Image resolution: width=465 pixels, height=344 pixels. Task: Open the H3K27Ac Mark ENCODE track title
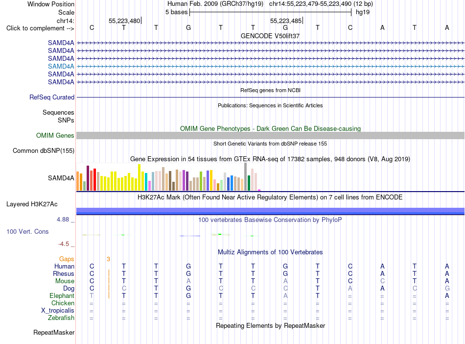click(x=270, y=197)
